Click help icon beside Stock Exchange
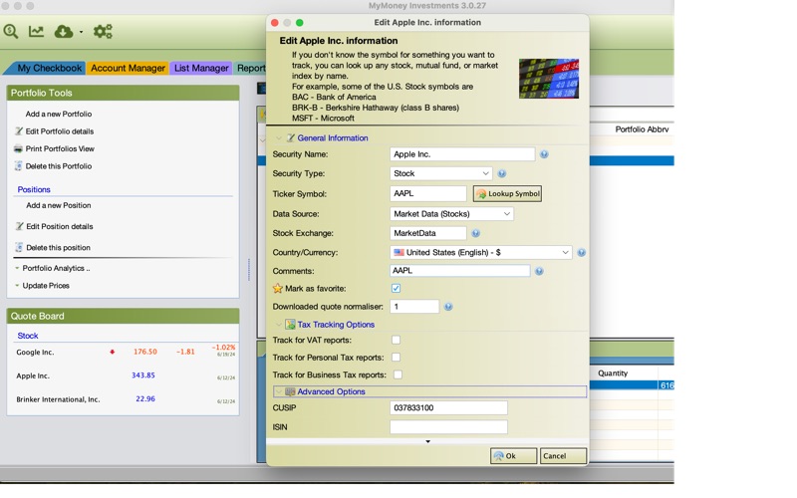 pyautogui.click(x=475, y=233)
